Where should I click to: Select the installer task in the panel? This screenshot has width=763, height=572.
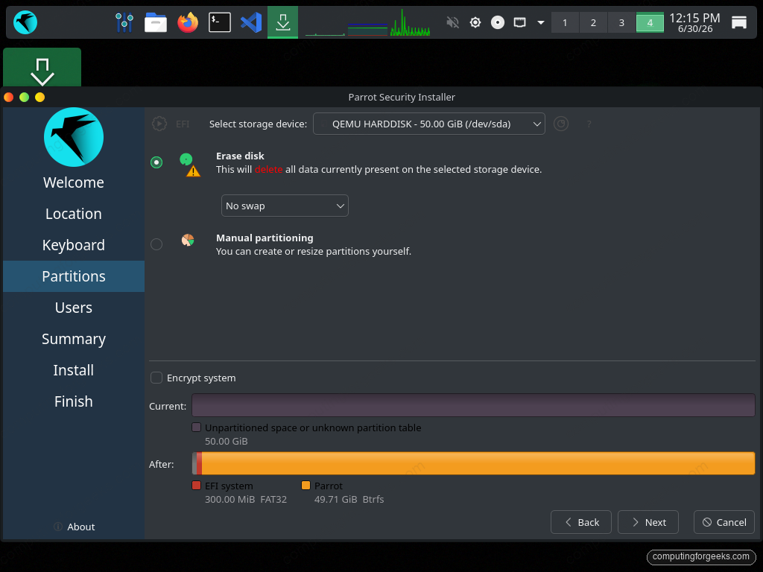tap(282, 22)
